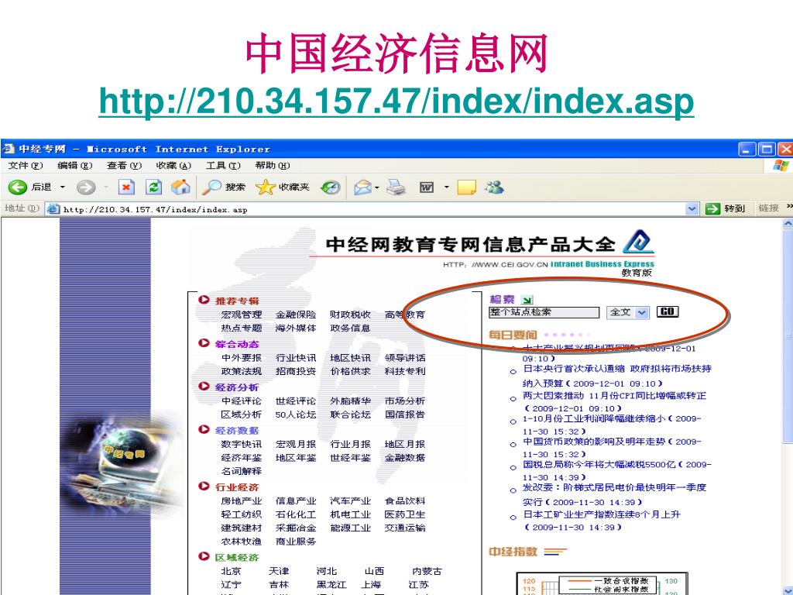Click the 整个站点检索 search field
Viewport: 793px width, 595px height.
tap(544, 312)
